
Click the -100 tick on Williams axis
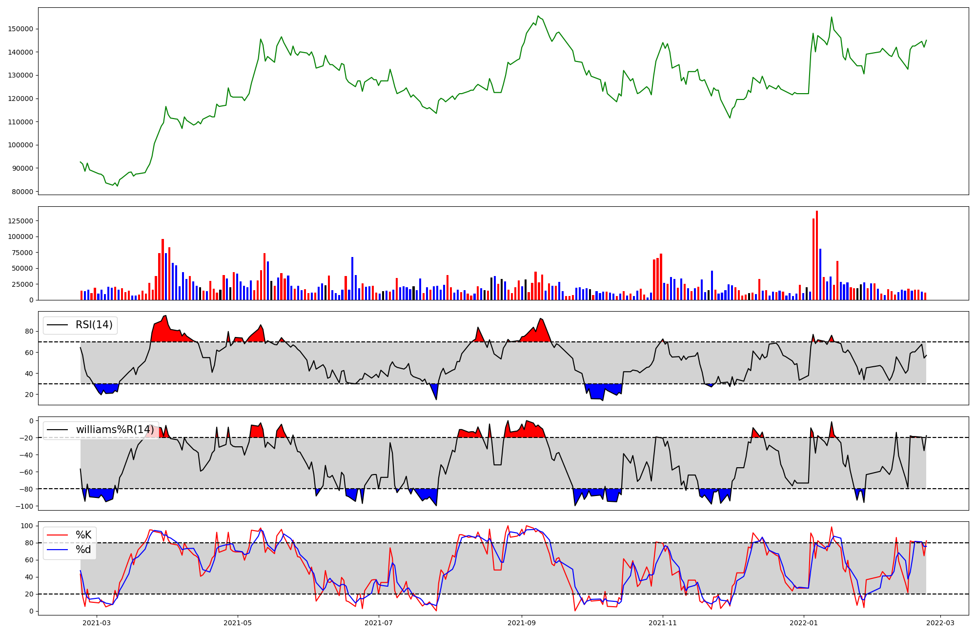(23, 506)
